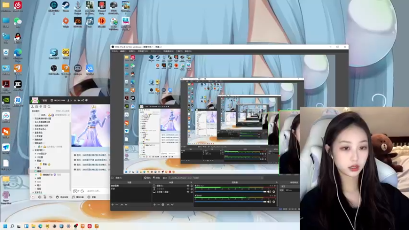Screen dimensions: 409x230
Task: Click the Filters button in OBS source toolbar
Action: 156,178
